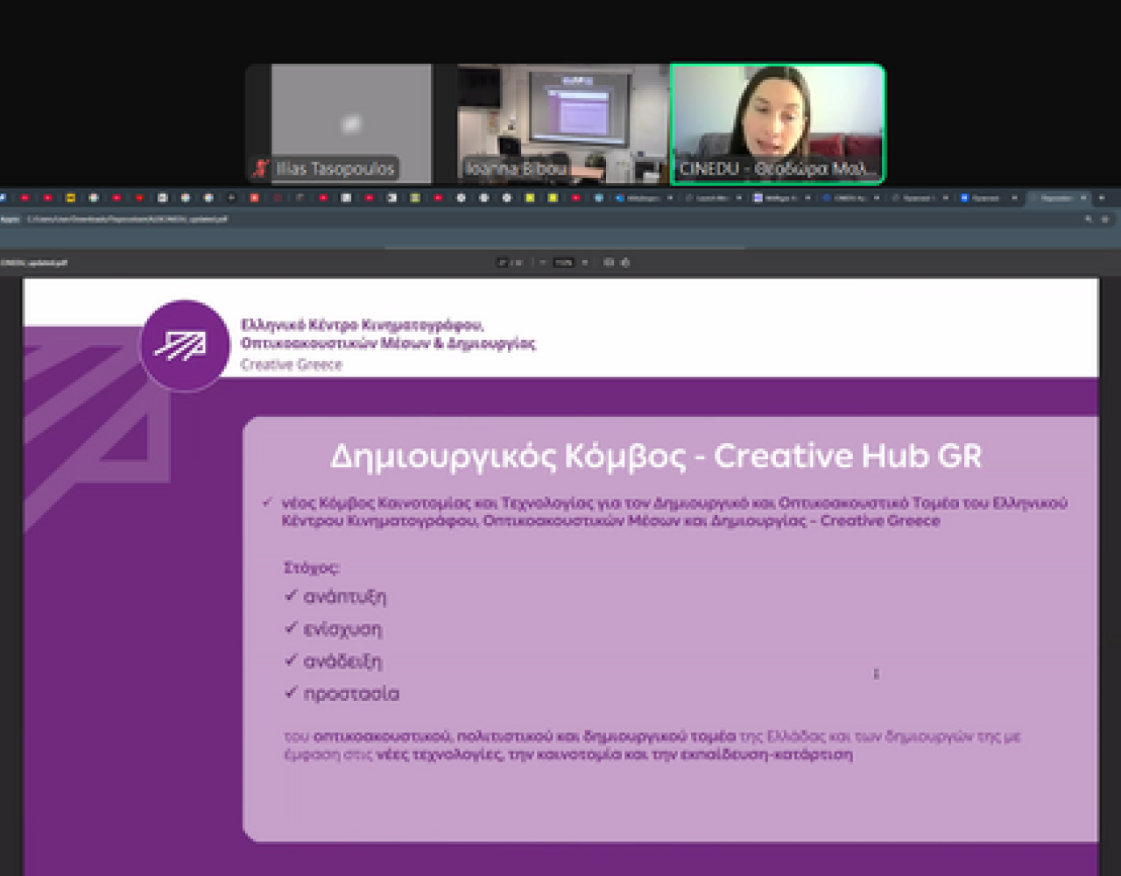
Task: Open a new browser tab
Action: 1102,197
